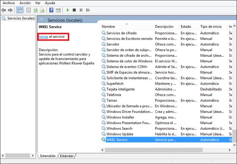Click the Automático (i... startup type cell

[x=212, y=128]
